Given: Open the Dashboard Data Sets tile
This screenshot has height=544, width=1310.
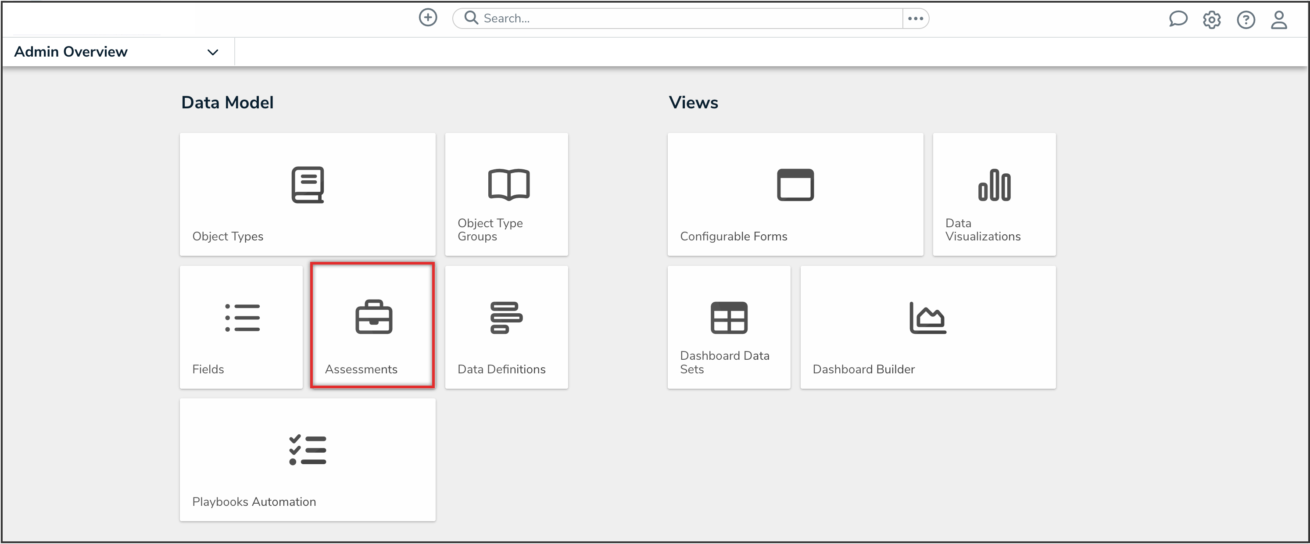Looking at the screenshot, I should [728, 327].
